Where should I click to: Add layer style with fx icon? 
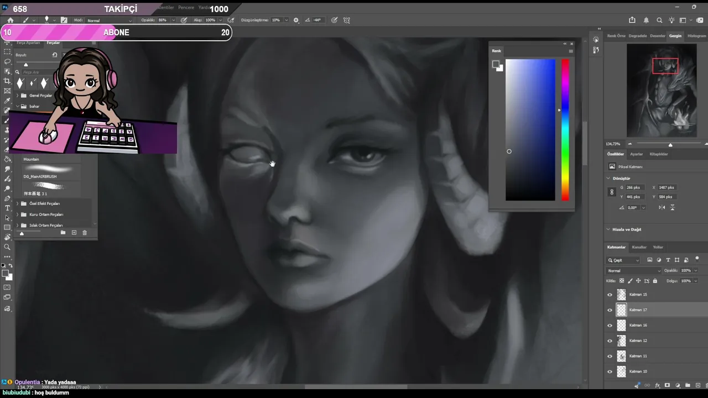(657, 385)
